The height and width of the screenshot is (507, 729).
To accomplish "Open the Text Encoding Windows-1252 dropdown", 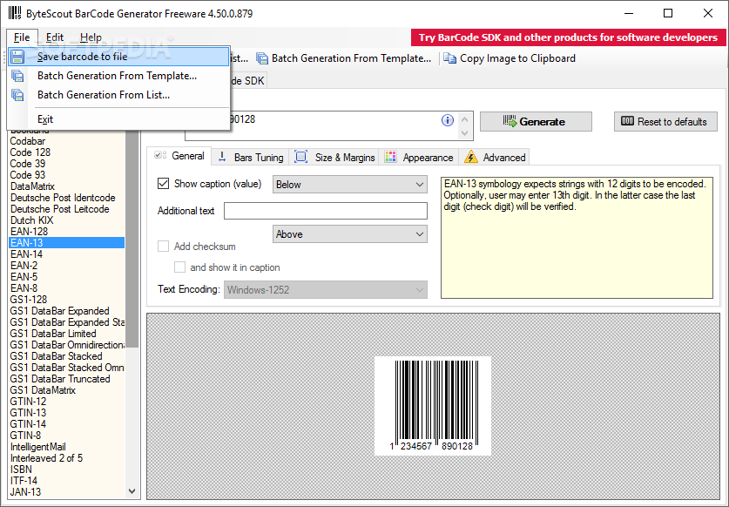I will click(x=326, y=290).
